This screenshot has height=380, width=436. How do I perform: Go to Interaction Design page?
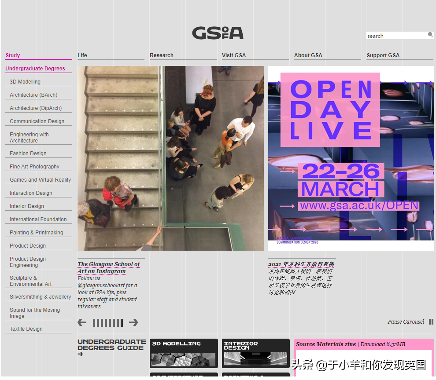pyautogui.click(x=31, y=193)
